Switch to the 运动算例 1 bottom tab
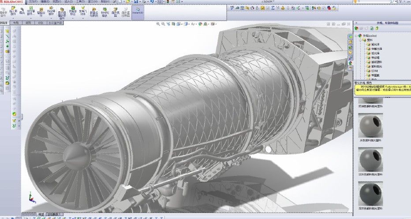The image size is (411, 219). pyautogui.click(x=55, y=214)
